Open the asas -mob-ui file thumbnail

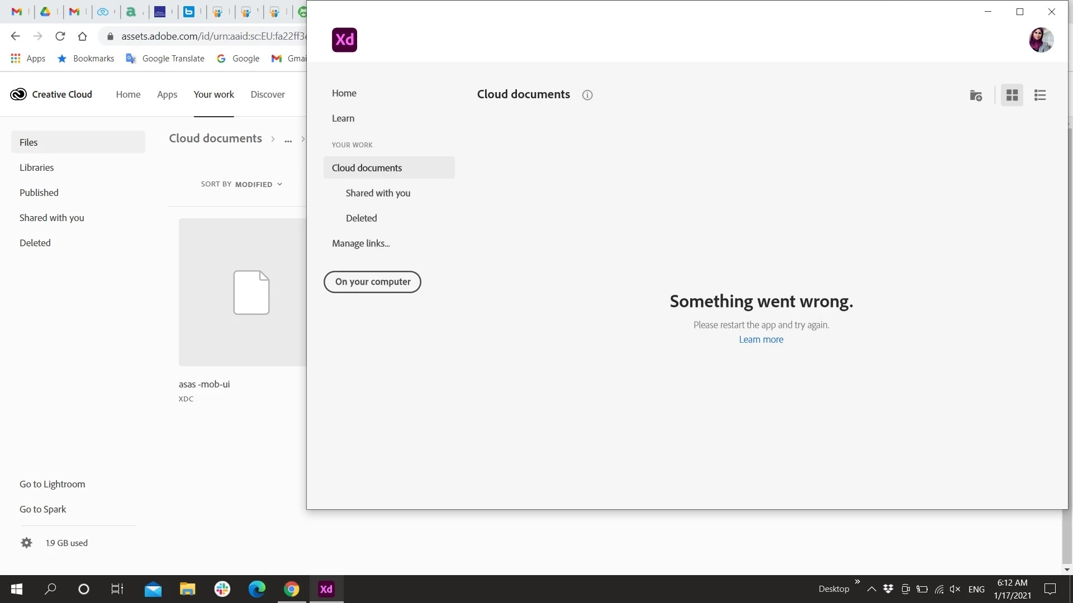coord(243,292)
